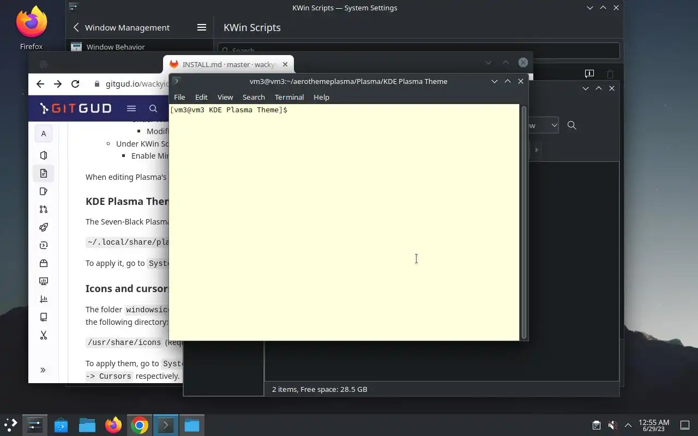Viewport: 698px width, 436px height.
Task: Open the terminal Edit menu
Action: point(201,97)
